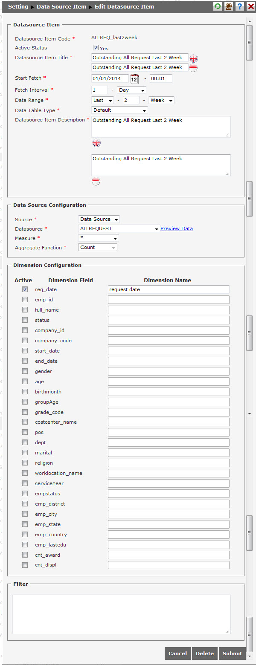
Task: Click the Dimension Field column header
Action: [70, 280]
